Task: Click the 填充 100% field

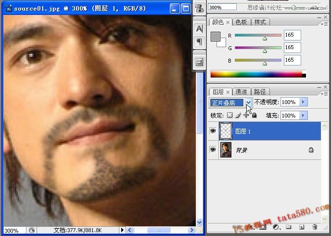Action: tap(290, 116)
